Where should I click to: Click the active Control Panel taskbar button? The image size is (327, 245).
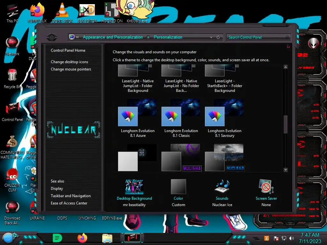[132, 238]
